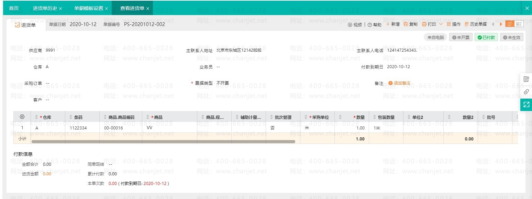Click the teal fullscreen expand sidebar icon
532x199 pixels.
[x=526, y=104]
